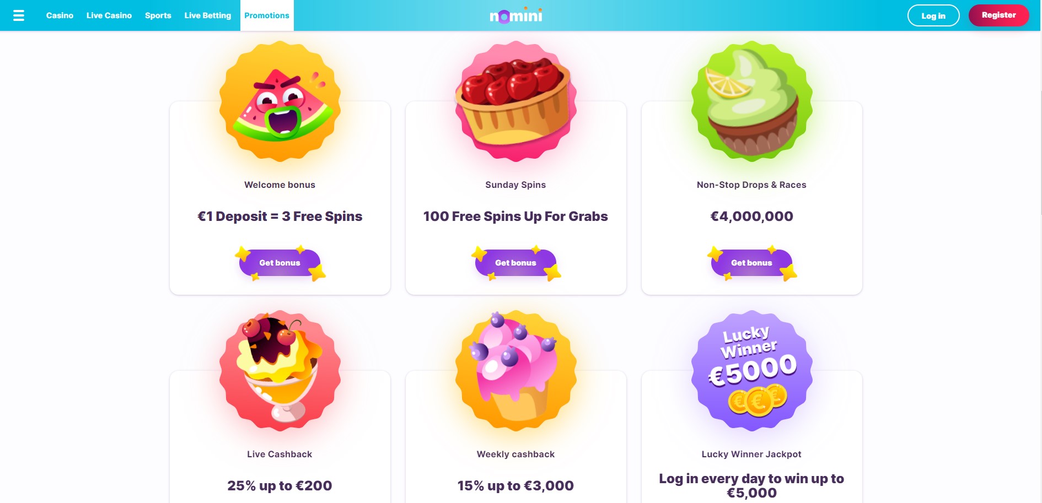Click the Register button
Screen dimensions: 1042x503
pos(998,15)
